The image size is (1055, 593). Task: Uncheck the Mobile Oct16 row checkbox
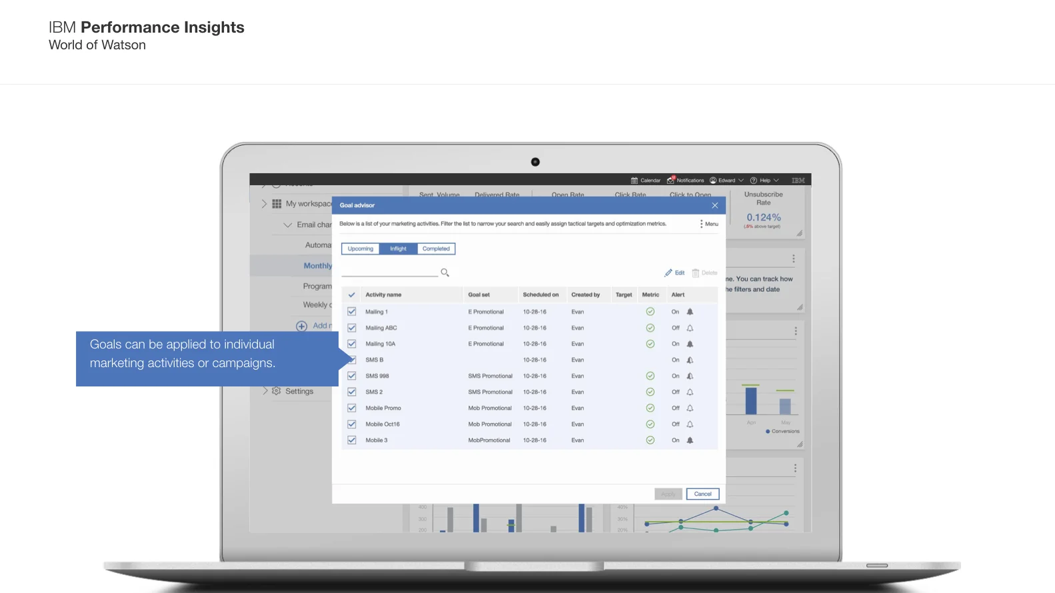tap(352, 424)
